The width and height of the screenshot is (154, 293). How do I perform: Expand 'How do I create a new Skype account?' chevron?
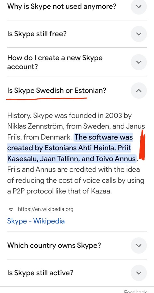tap(139, 62)
